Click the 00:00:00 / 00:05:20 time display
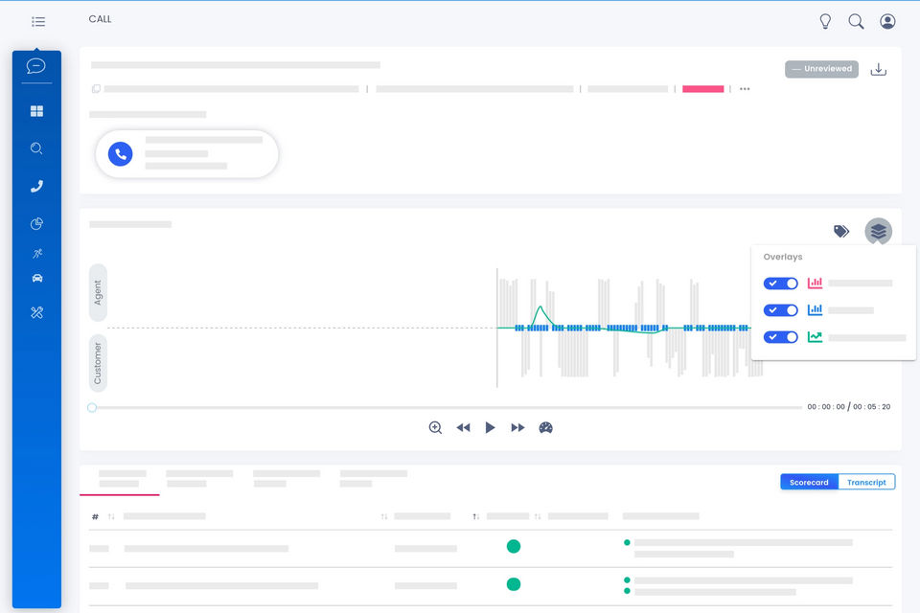Screen dimensions: 920x613 click(848, 406)
